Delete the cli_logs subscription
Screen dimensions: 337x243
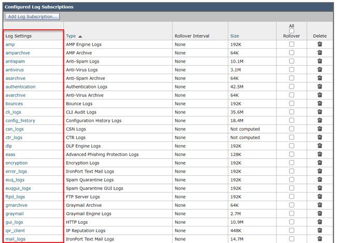click(x=319, y=112)
